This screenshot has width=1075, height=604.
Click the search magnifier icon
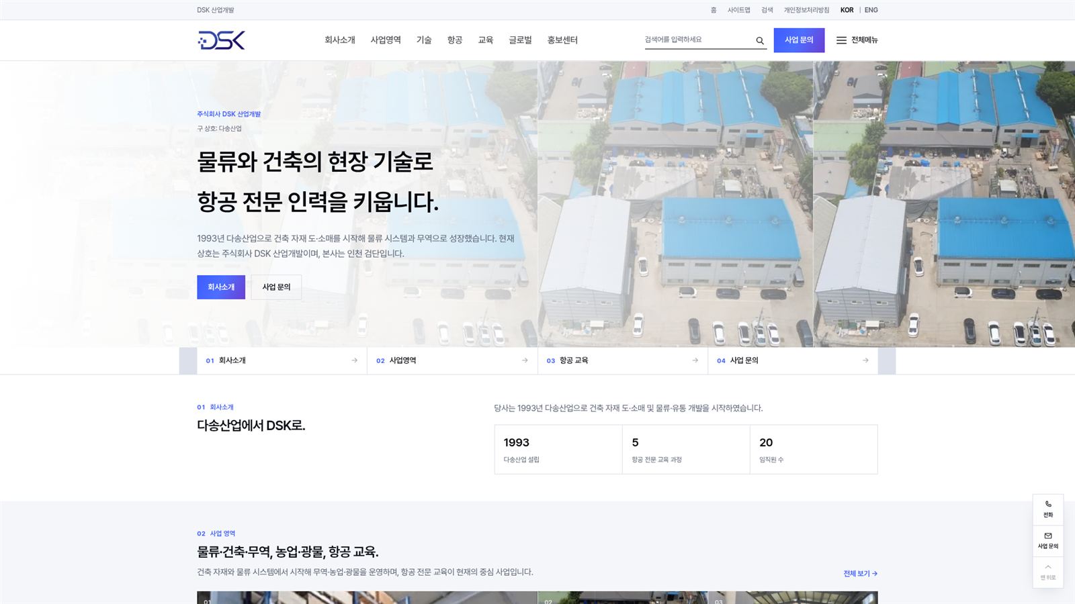coord(760,41)
